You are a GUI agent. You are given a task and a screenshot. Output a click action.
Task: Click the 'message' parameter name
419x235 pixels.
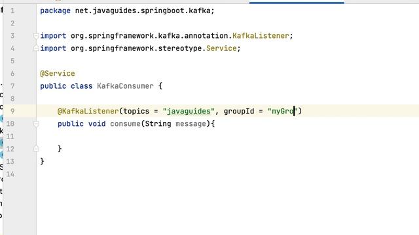pos(191,124)
